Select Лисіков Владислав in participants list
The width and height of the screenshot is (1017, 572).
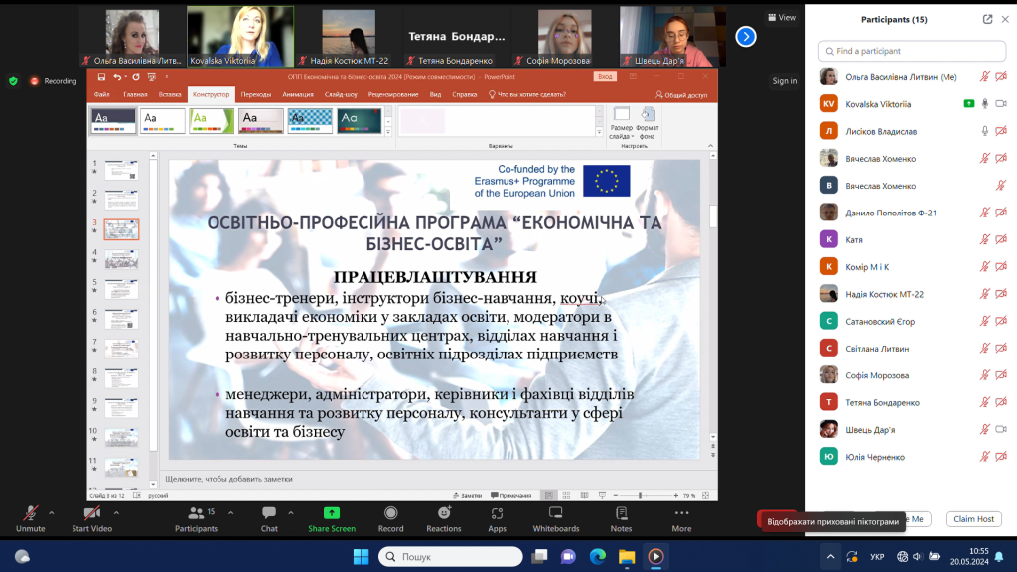(x=912, y=131)
